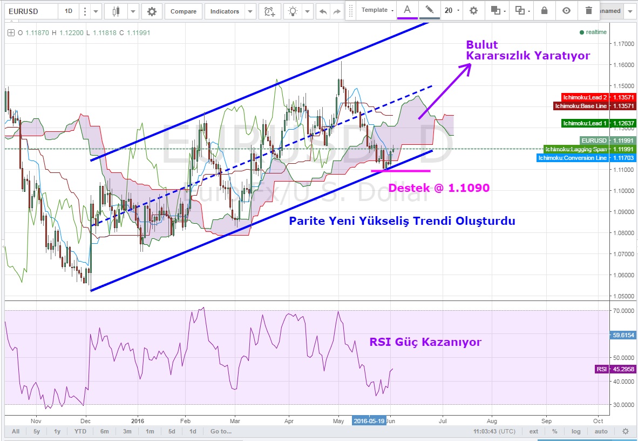The height and width of the screenshot is (441, 638).
Task: Toggle lock on selected drawing
Action: pyautogui.click(x=544, y=10)
